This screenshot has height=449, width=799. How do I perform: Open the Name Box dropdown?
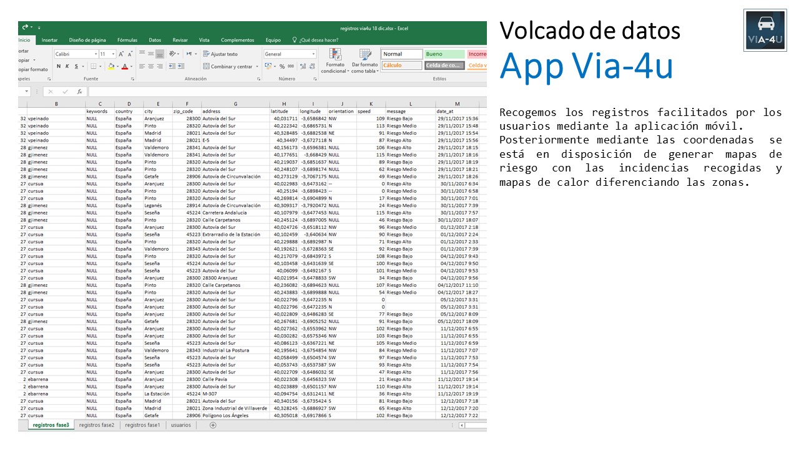27,92
